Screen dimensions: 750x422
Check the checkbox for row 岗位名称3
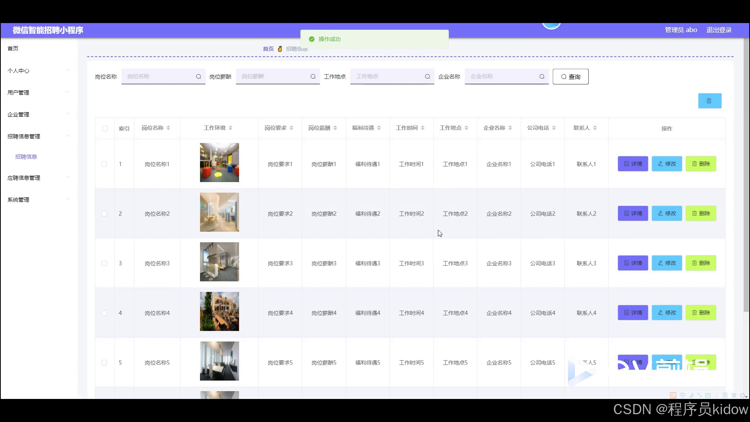[x=104, y=263]
